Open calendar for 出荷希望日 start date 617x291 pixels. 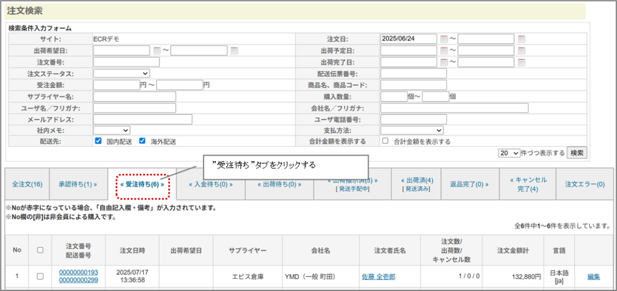pos(157,51)
